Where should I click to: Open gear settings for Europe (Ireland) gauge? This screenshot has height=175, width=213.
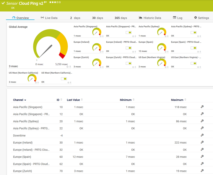point(101,52)
